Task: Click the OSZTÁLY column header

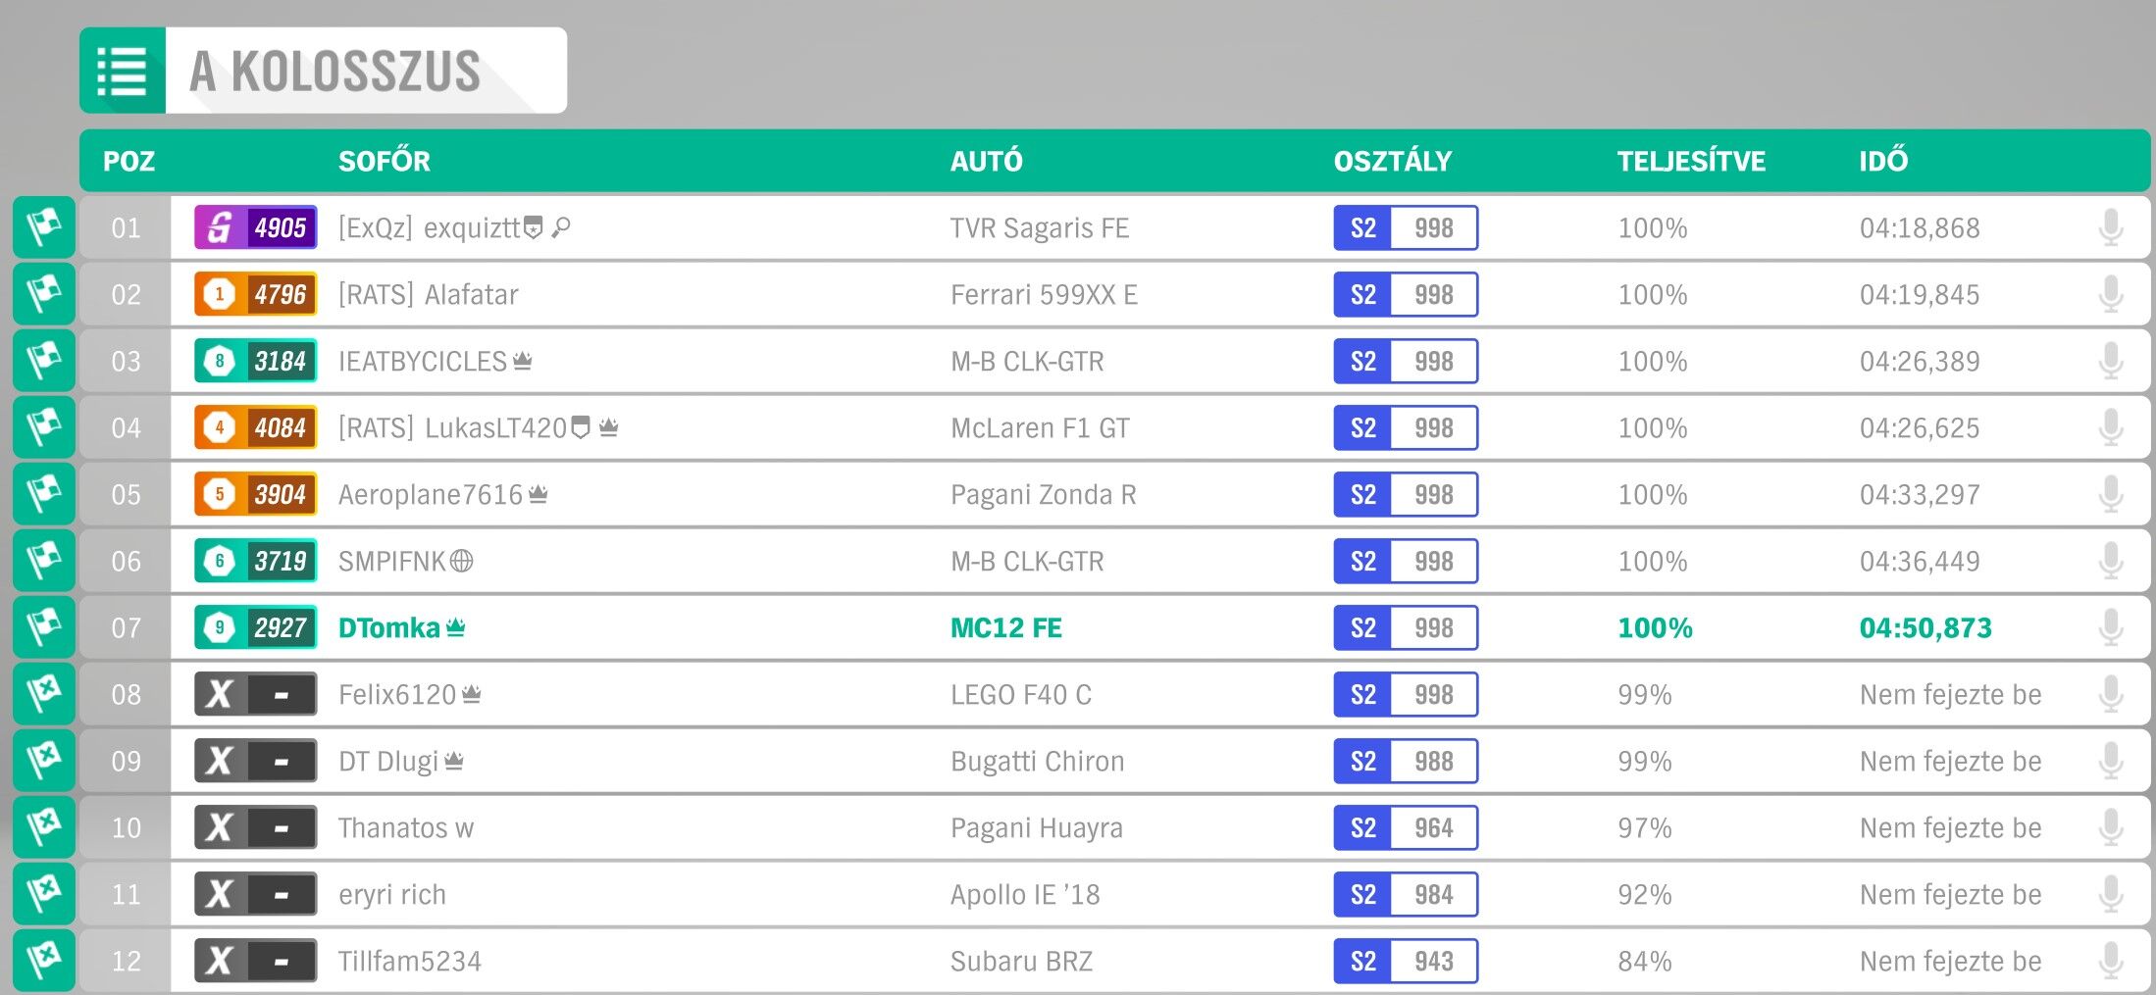Action: tap(1393, 161)
